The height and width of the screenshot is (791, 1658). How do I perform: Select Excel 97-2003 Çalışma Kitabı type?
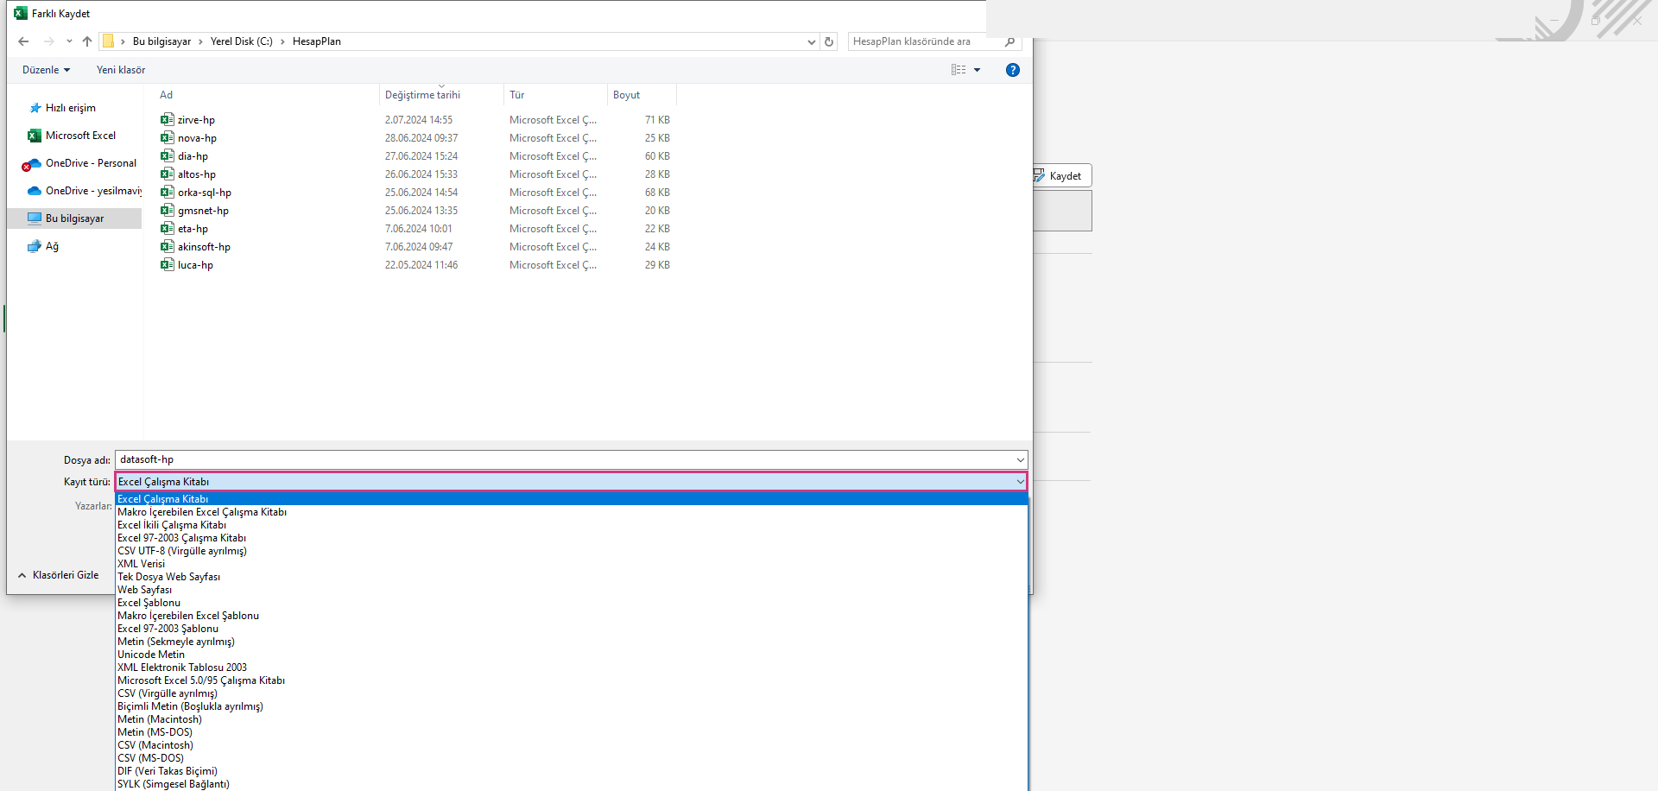click(182, 538)
